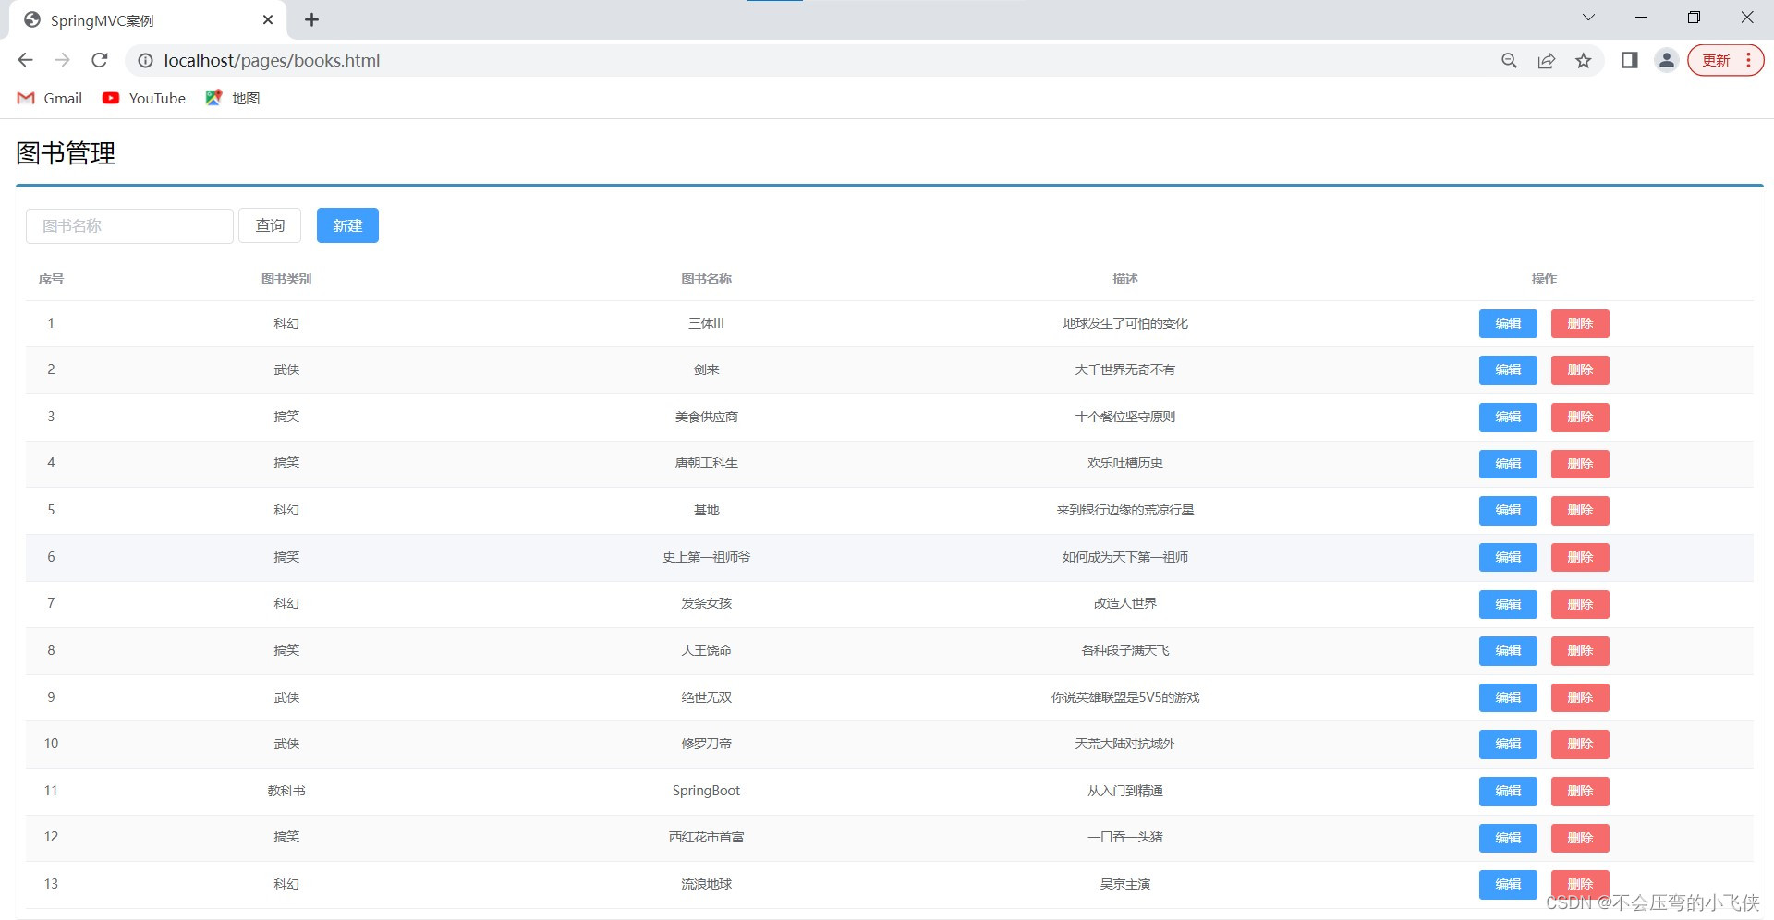This screenshot has width=1774, height=920.
Task: Delete the 基地 book row
Action: [x=1580, y=510]
